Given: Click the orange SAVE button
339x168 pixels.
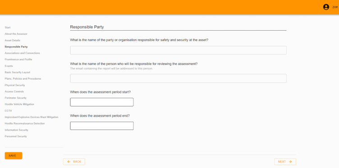Looking at the screenshot, I should tap(14, 156).
